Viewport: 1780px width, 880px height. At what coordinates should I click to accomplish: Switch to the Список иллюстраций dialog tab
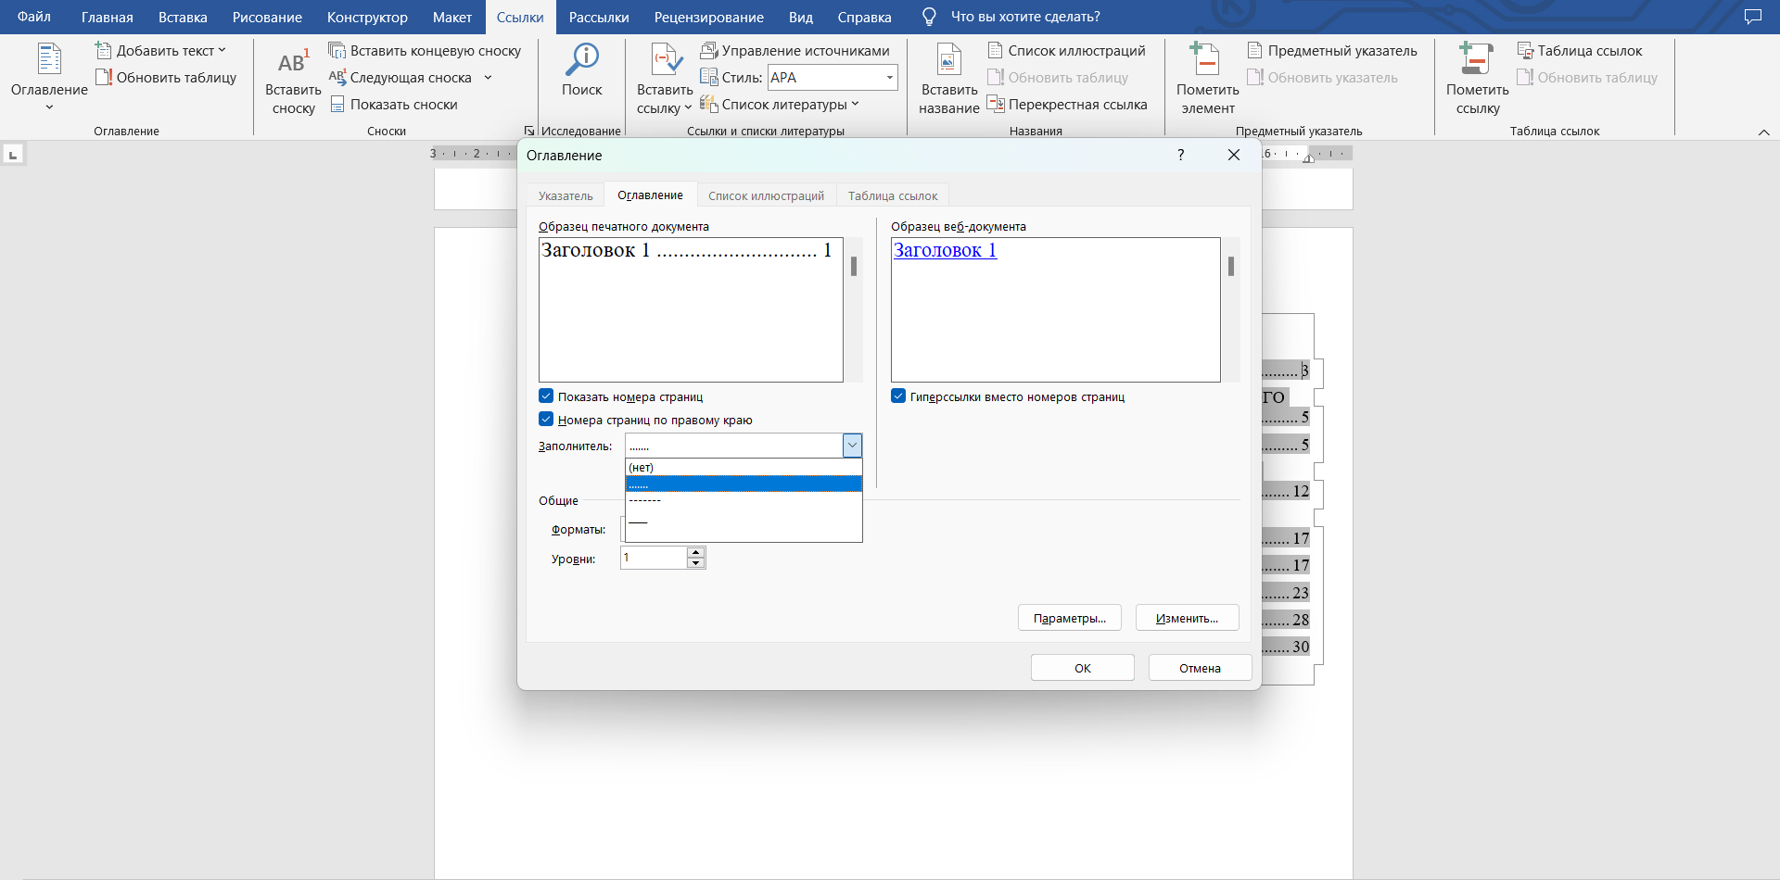click(766, 195)
